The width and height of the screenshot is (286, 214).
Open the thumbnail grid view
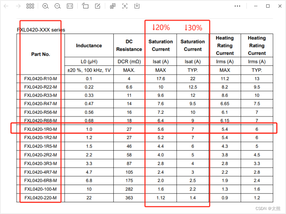tap(30, 6)
